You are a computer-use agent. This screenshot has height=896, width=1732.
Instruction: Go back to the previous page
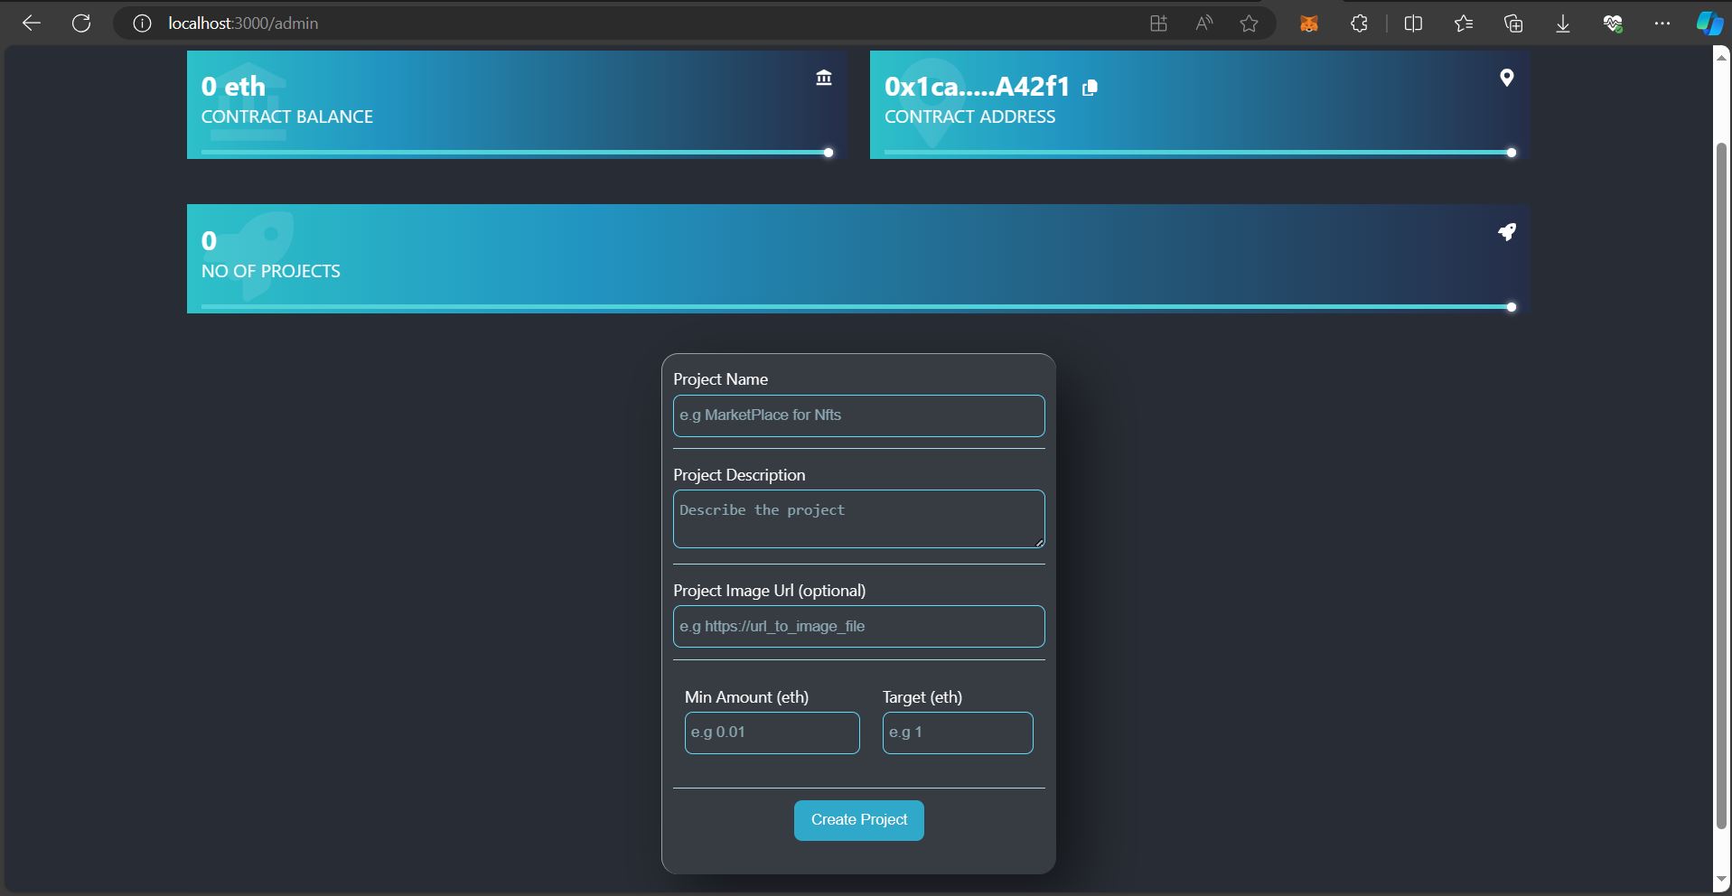coord(32,23)
